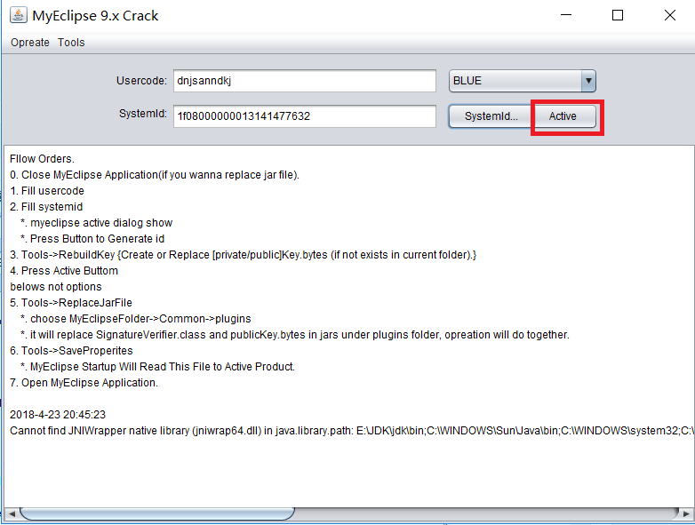Screen dimensions: 695x525
Task: Click the line '1. Fill usercode'
Action: pyautogui.click(x=47, y=191)
